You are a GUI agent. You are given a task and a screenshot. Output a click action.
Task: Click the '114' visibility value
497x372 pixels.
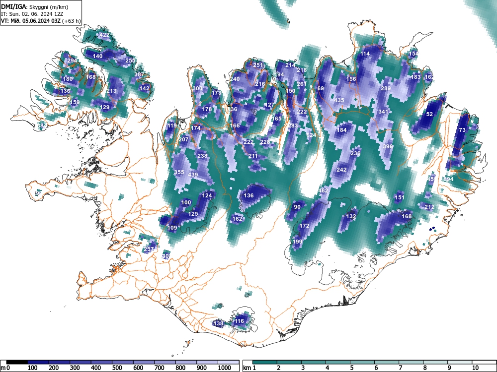[x=365, y=54]
